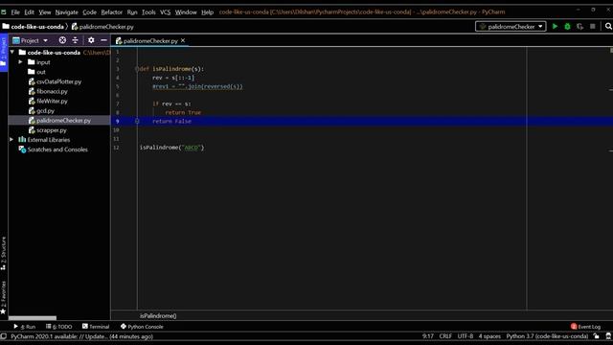Click the stop execution square icon
This screenshot has width=613, height=345.
coord(593,27)
